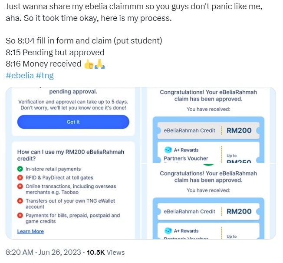Click the 10.5K Views count
Viewport: 283px width, 263px height.
tap(105, 252)
